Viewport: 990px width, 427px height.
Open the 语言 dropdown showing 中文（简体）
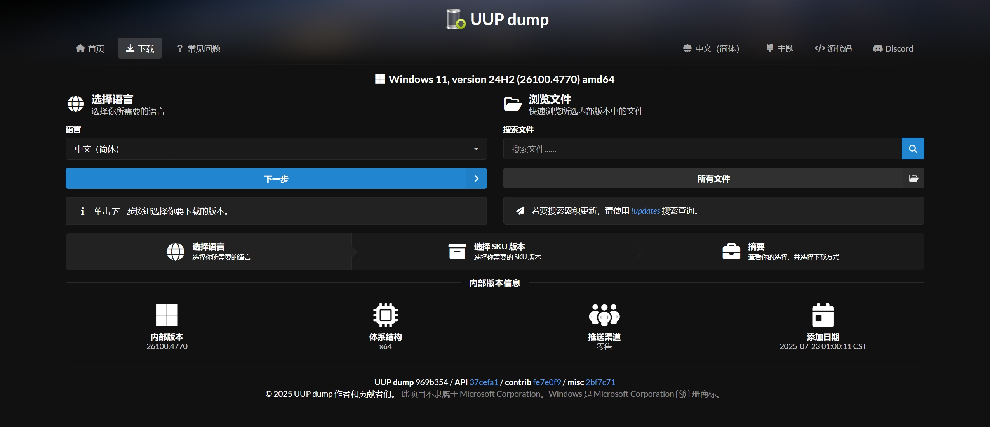click(276, 149)
